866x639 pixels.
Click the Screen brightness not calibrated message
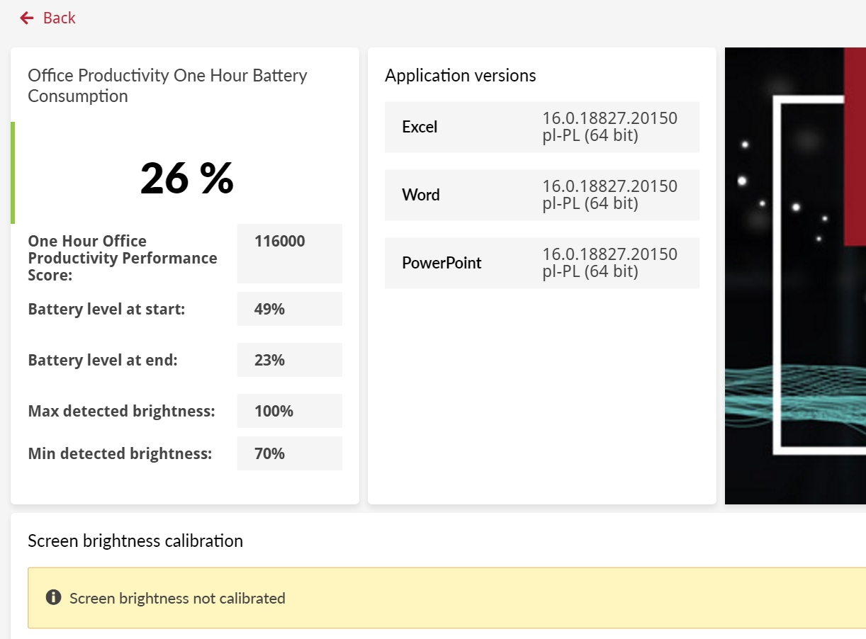177,599
